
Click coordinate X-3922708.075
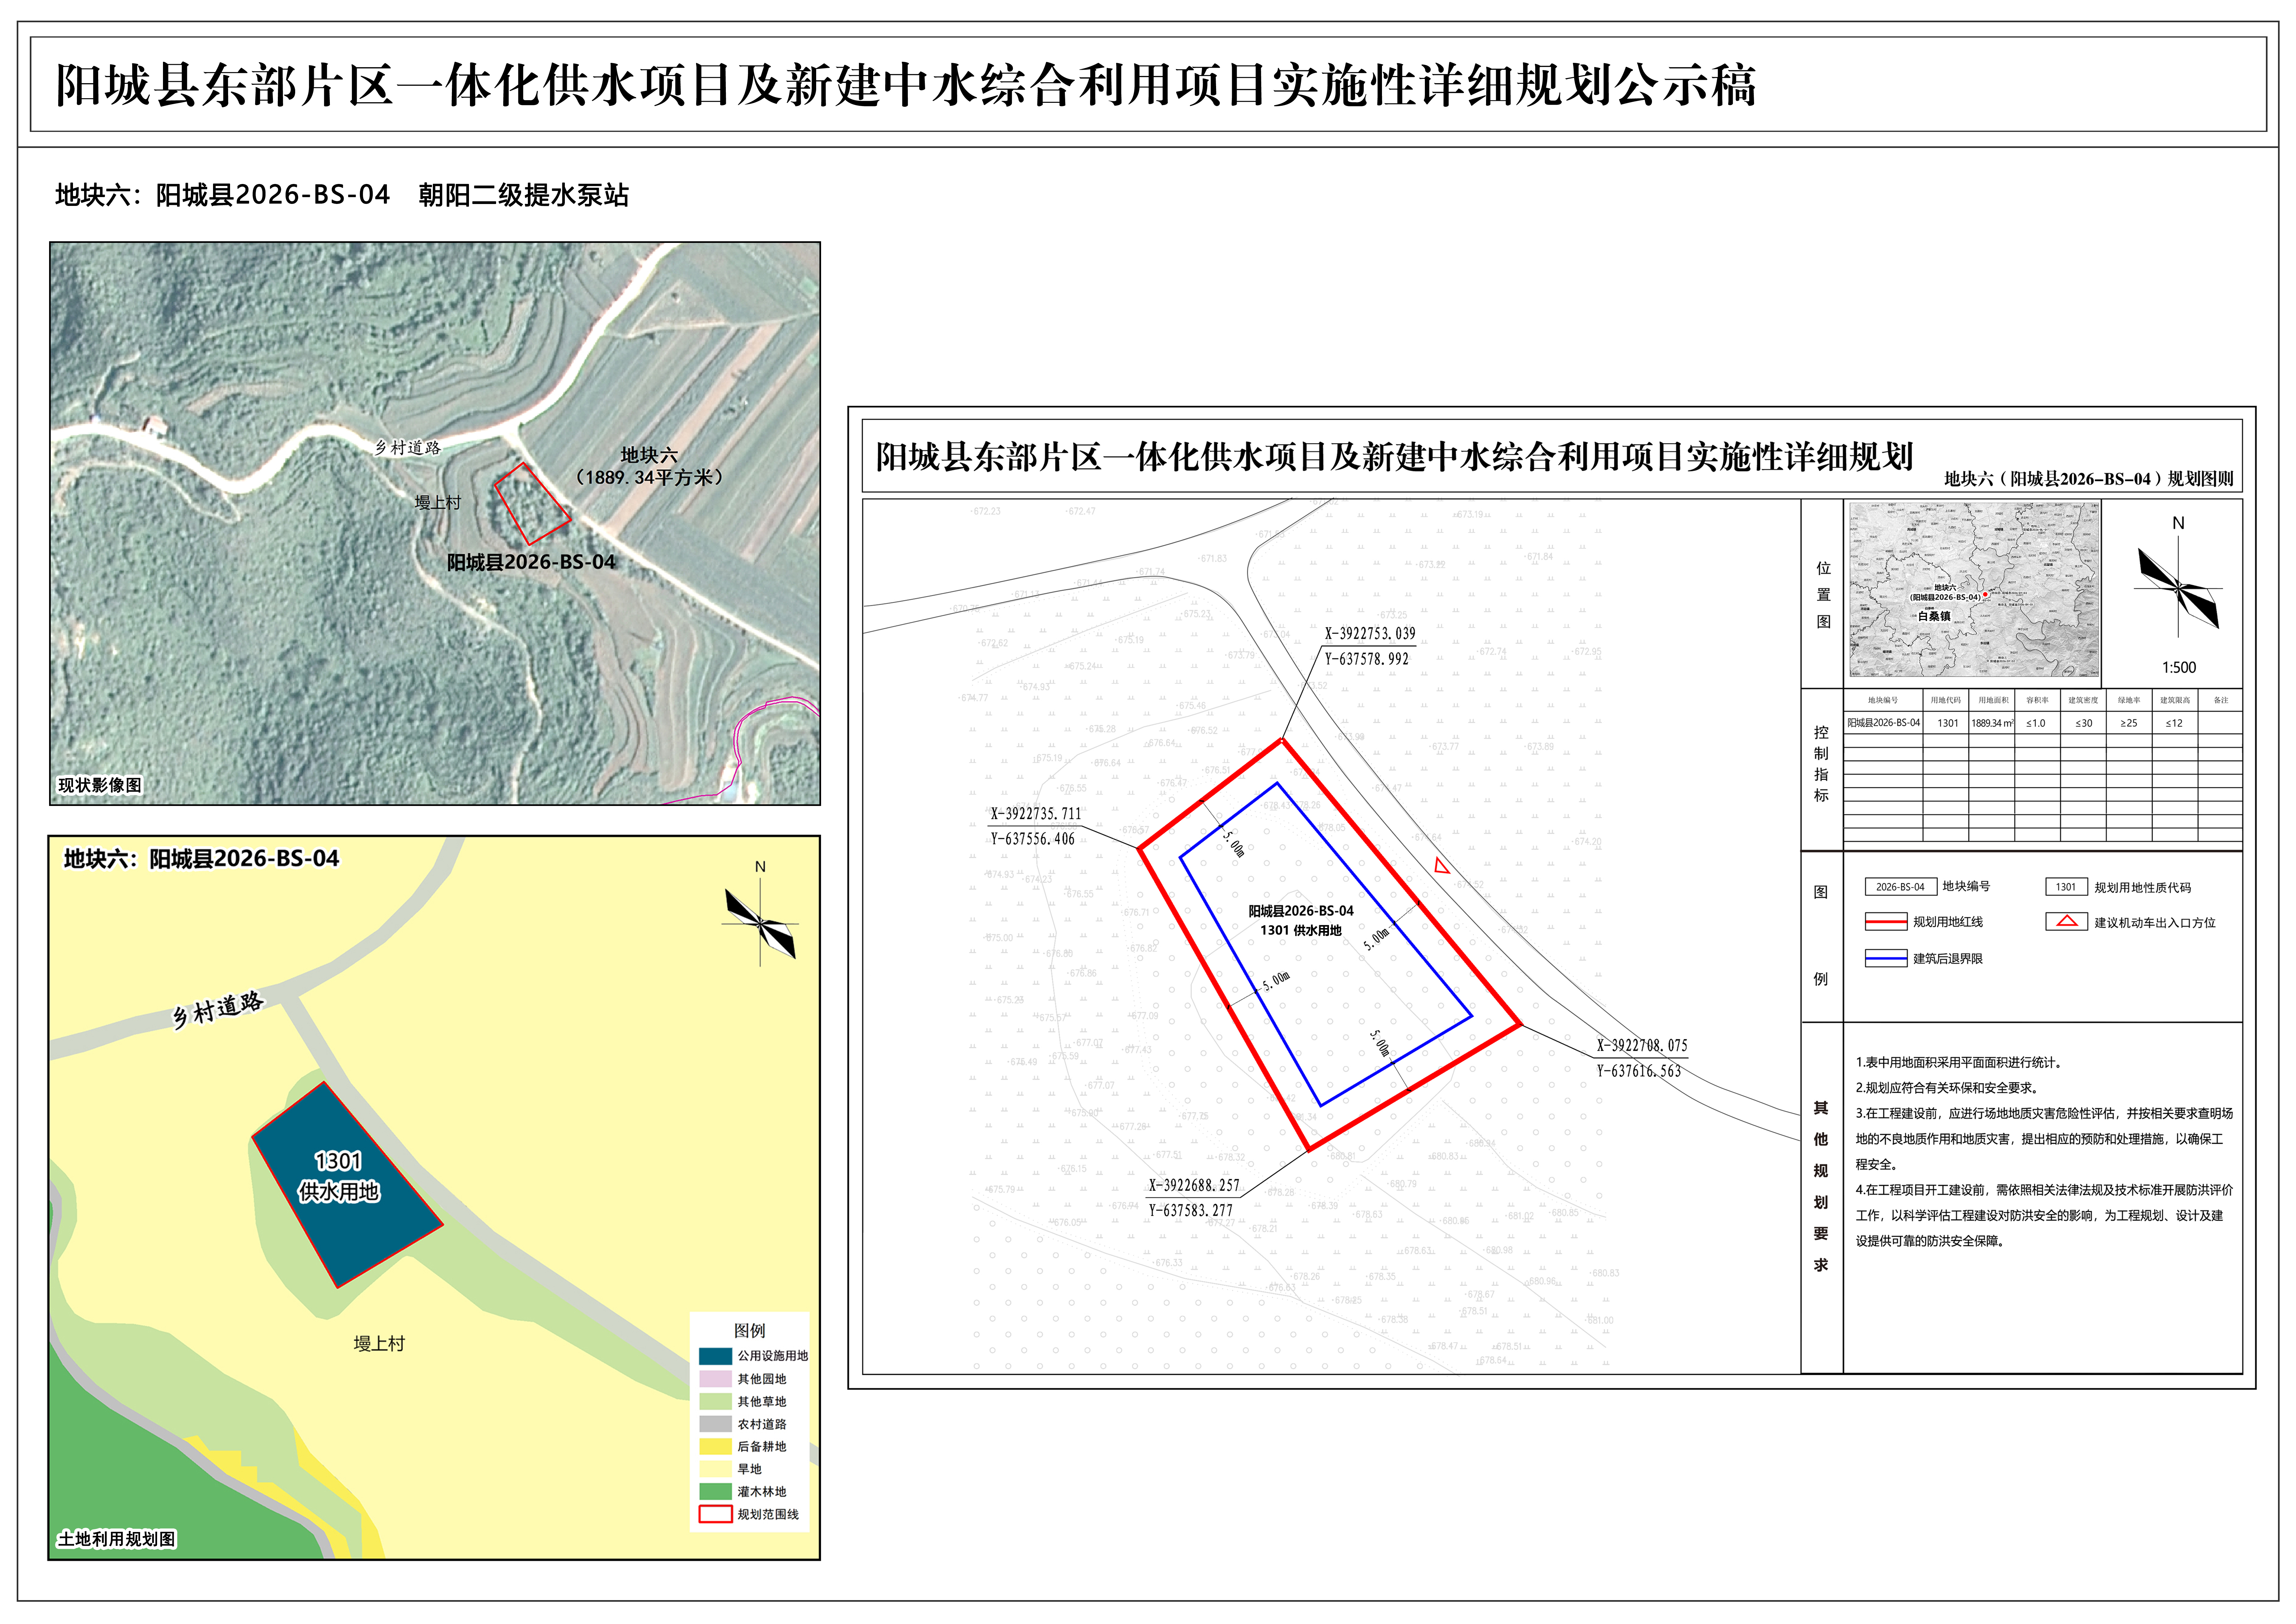[x=1642, y=1046]
